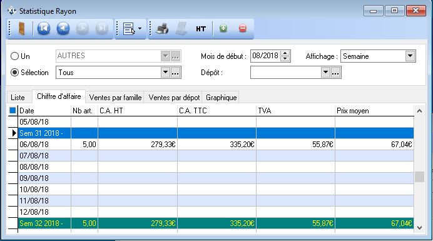Screen dimensions: 433x241
Task: Click 279,33€ in the 06/08/18 row
Action: pyautogui.click(x=163, y=145)
